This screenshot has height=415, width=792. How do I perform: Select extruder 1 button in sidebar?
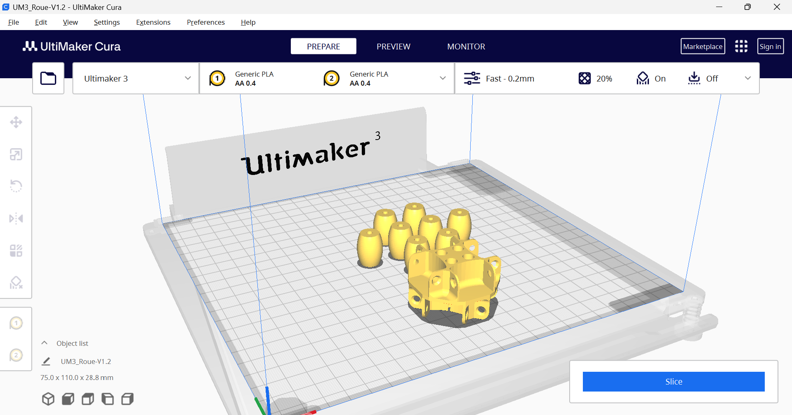(16, 323)
